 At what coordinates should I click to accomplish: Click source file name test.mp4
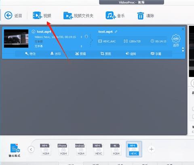(44, 32)
